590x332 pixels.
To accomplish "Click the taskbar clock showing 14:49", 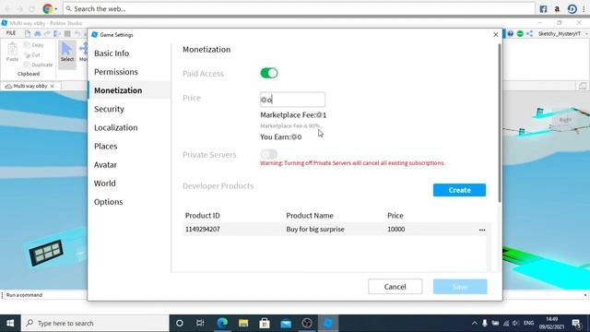I will (551, 323).
